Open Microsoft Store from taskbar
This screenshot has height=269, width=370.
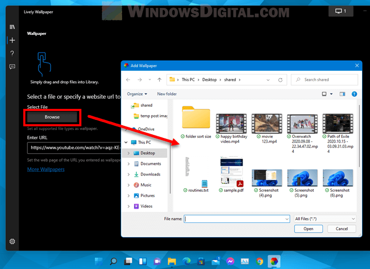(201, 261)
